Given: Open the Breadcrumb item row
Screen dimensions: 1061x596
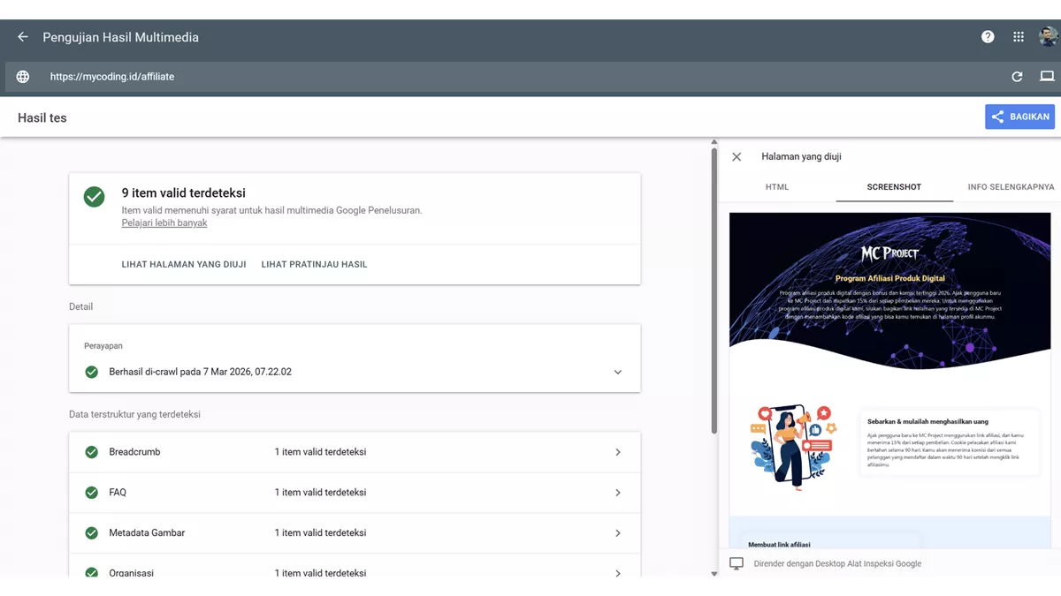Looking at the screenshot, I should coord(354,452).
